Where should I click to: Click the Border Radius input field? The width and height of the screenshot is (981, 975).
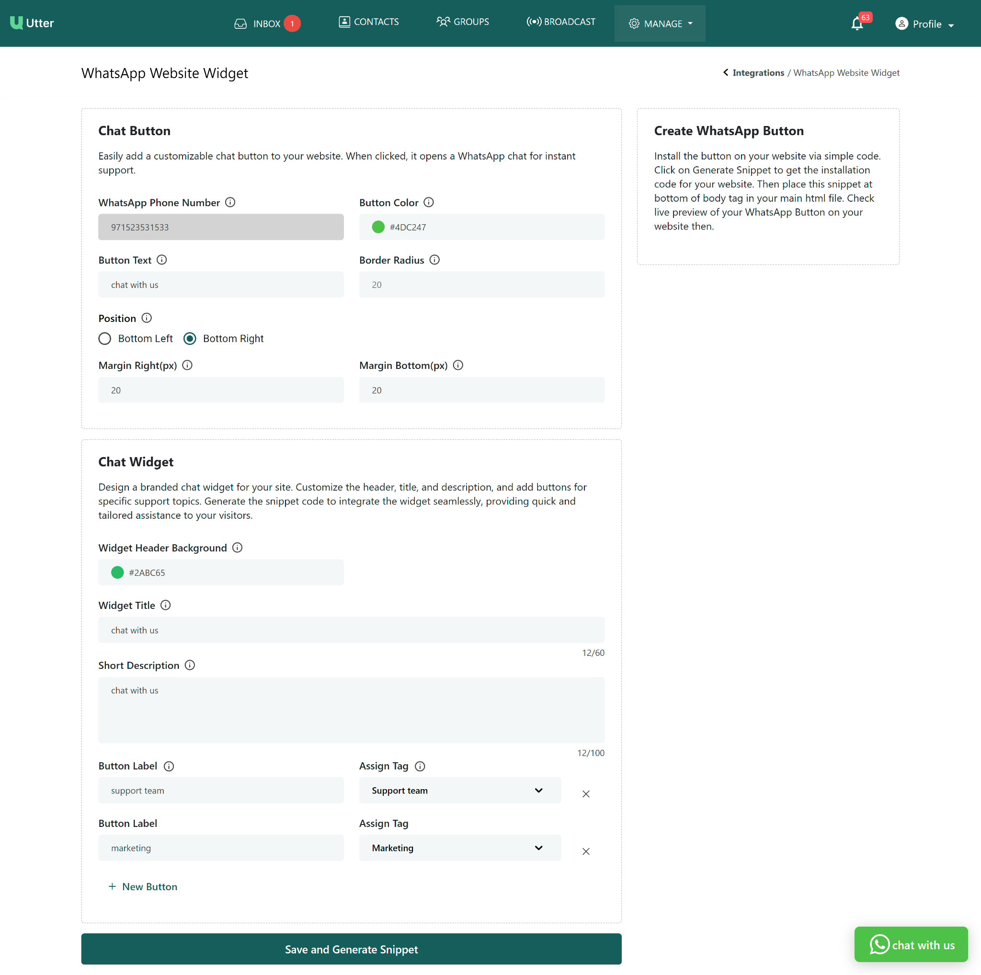tap(481, 285)
